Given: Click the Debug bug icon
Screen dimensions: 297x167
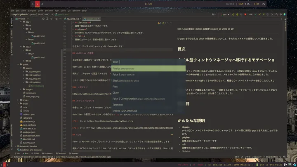Looking at the screenshot, I should point(237,14).
